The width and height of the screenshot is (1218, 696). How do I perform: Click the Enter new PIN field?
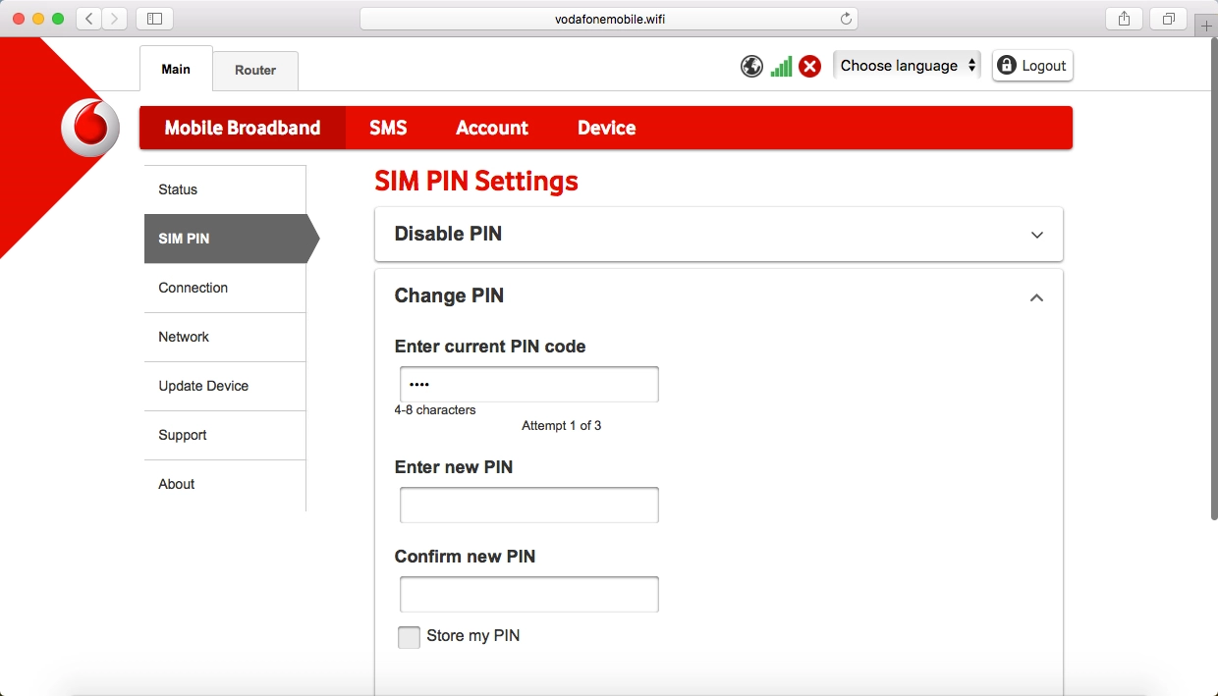coord(528,506)
